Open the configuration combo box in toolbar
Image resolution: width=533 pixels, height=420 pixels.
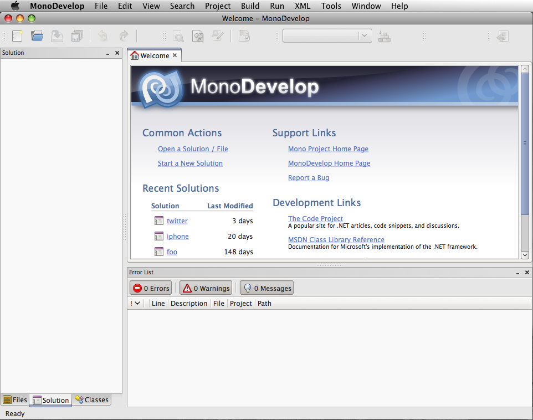[x=327, y=35]
